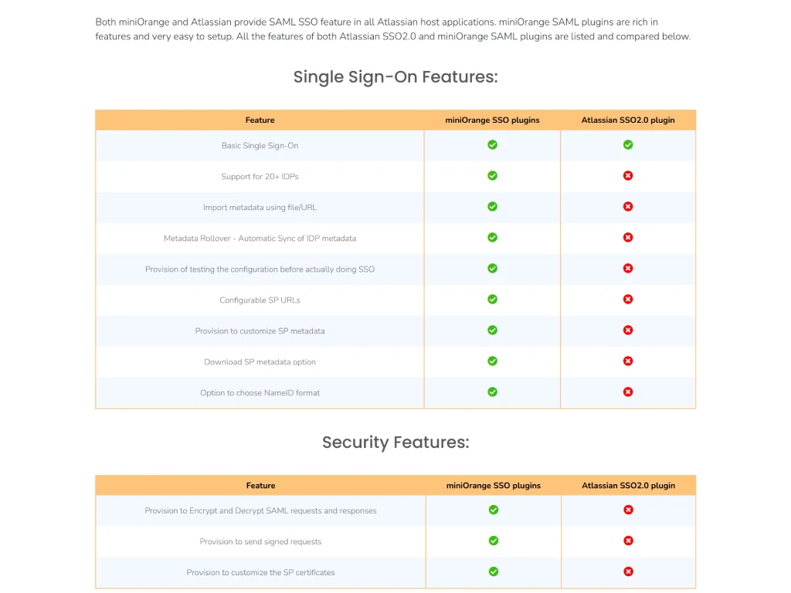Click Atlassian green check for Basic Single Sign-On
The image size is (791, 593).
pos(627,144)
